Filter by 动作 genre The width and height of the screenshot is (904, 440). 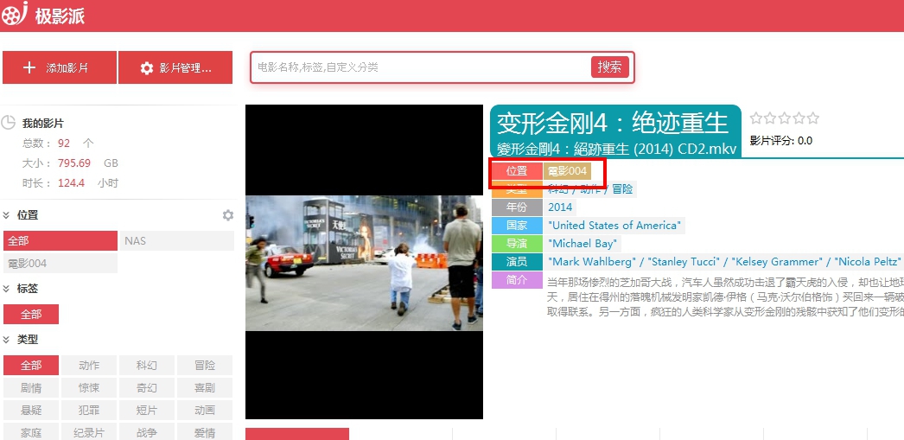click(89, 365)
